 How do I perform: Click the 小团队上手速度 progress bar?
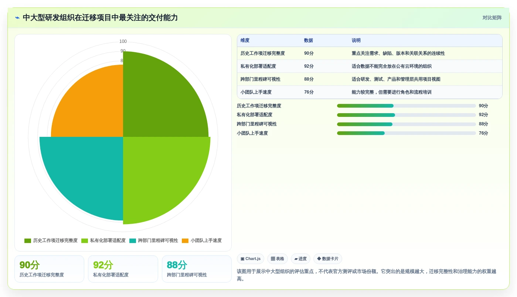click(407, 133)
